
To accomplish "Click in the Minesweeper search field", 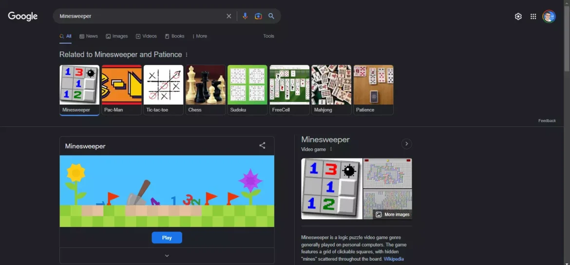I will pos(141,17).
